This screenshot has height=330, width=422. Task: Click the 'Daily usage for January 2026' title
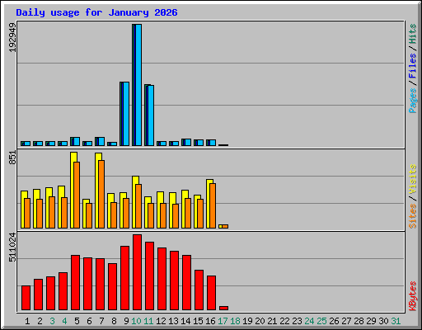(x=96, y=12)
